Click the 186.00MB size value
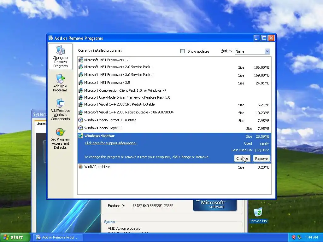 point(261,67)
